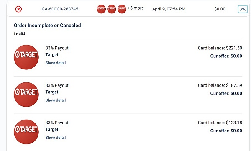Click the second small Target logo in header
The width and height of the screenshot is (251, 151).
[112, 9]
